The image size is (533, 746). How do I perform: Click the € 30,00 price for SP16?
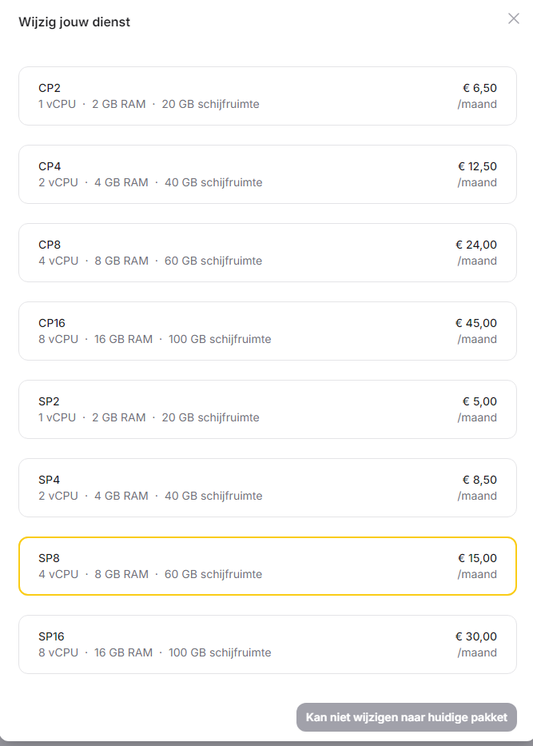476,636
